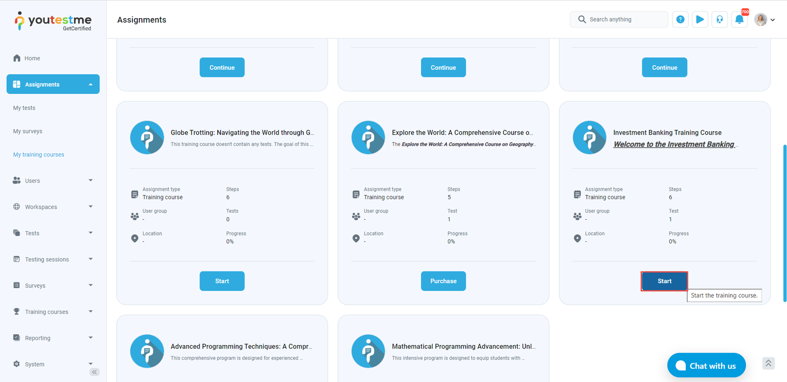This screenshot has height=382, width=787.
Task: Open My tests submenu item
Action: coord(24,108)
